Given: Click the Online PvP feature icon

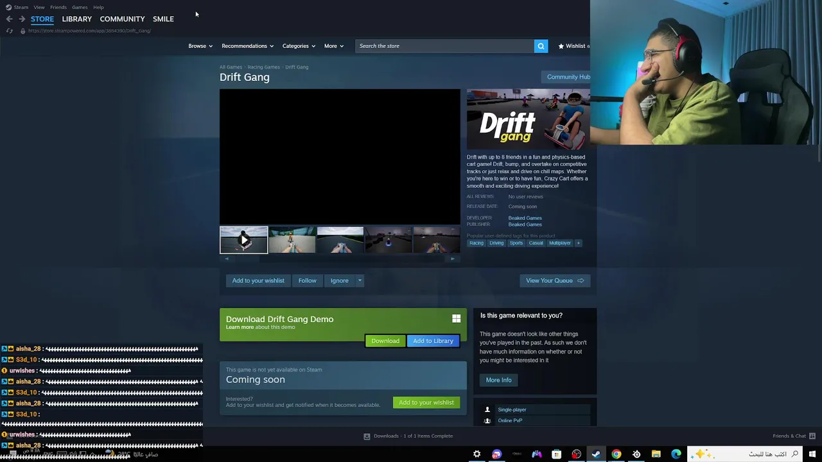Looking at the screenshot, I should point(487,420).
